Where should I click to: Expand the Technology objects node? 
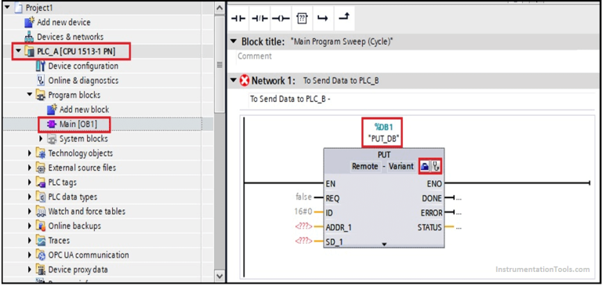click(30, 153)
